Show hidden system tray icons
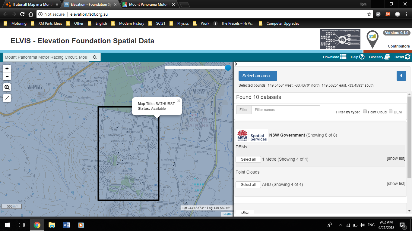The height and width of the screenshot is (231, 412). point(341,225)
